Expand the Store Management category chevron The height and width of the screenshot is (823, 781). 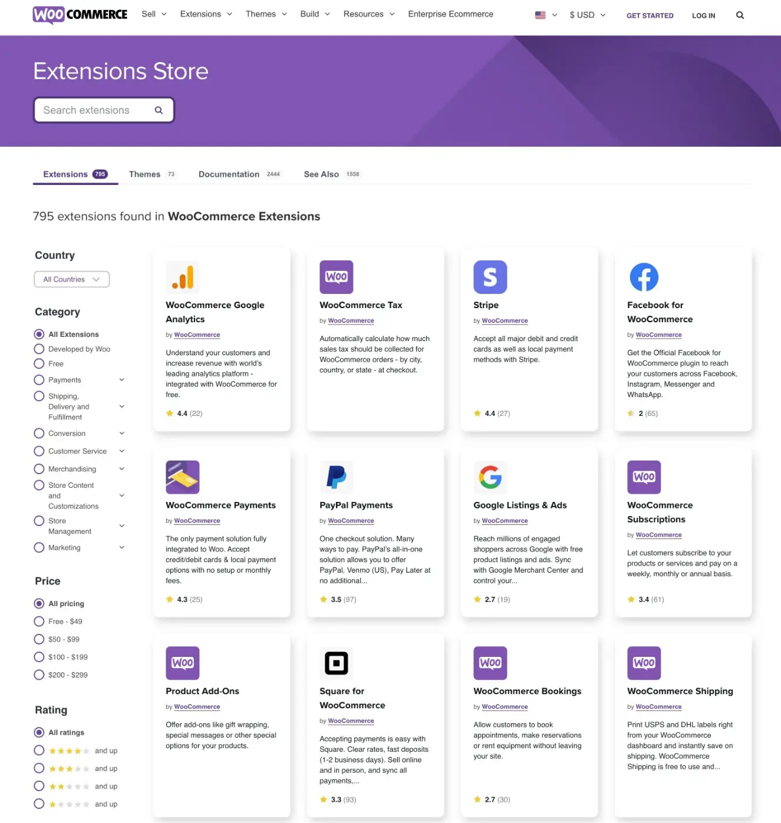122,526
